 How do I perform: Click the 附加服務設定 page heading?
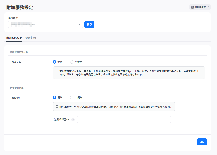tap(20, 7)
